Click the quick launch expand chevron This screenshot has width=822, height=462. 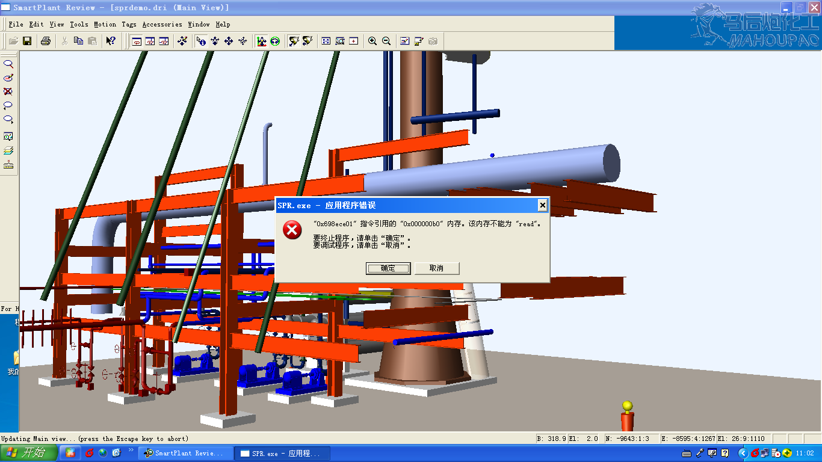131,450
